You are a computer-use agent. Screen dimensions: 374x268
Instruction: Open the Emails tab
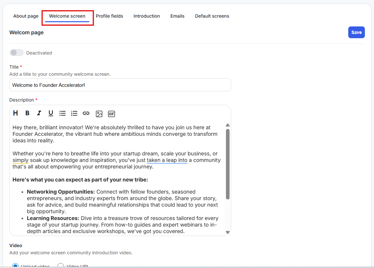177,16
